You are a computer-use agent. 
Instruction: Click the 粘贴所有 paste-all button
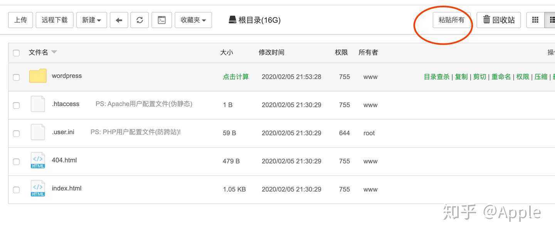[x=451, y=20]
